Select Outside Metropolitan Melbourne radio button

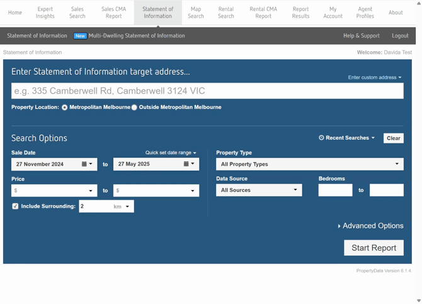134,108
